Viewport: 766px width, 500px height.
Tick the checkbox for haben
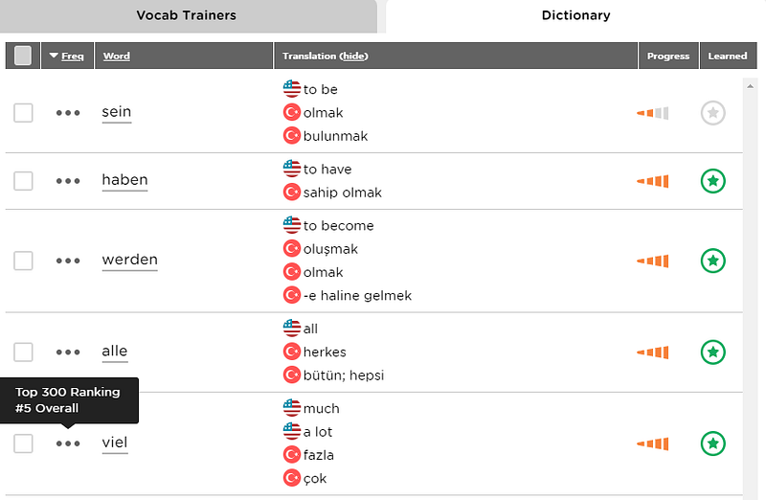23,181
